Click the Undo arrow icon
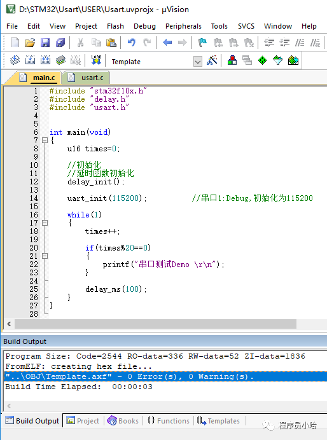327x440 pixels. tap(131, 43)
